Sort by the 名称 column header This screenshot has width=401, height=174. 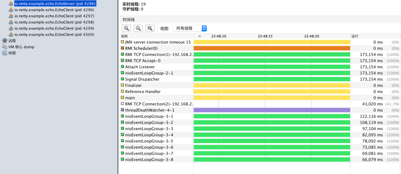[x=125, y=36]
